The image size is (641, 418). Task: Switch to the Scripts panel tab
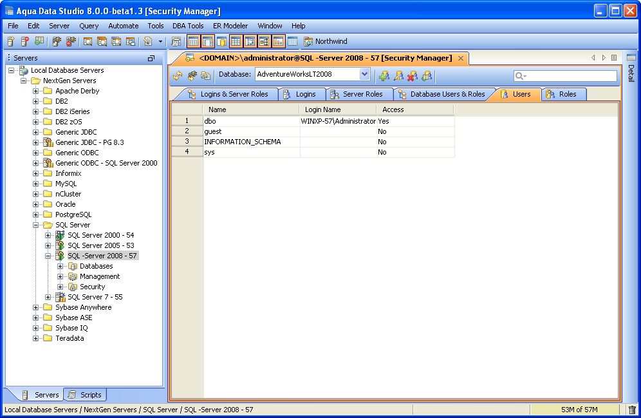click(x=85, y=395)
